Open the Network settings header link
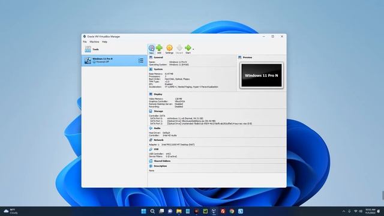Viewport: 384px width, 216px height. [x=158, y=140]
